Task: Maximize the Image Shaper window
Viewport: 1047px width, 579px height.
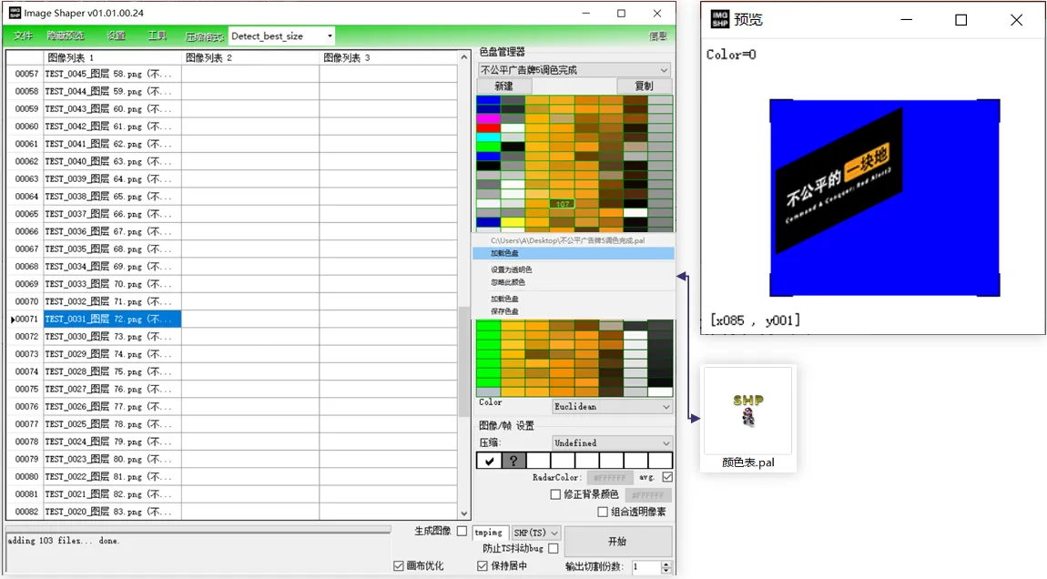Action: point(621,13)
